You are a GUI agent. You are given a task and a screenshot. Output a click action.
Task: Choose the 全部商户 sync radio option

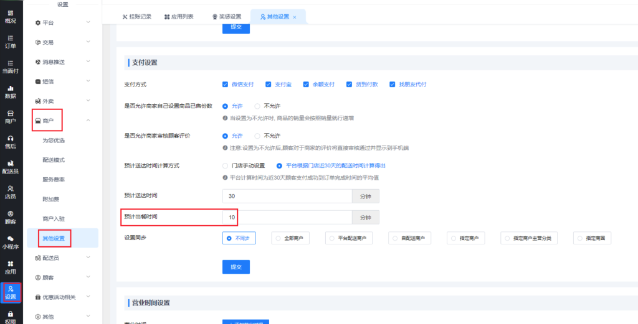(277, 238)
